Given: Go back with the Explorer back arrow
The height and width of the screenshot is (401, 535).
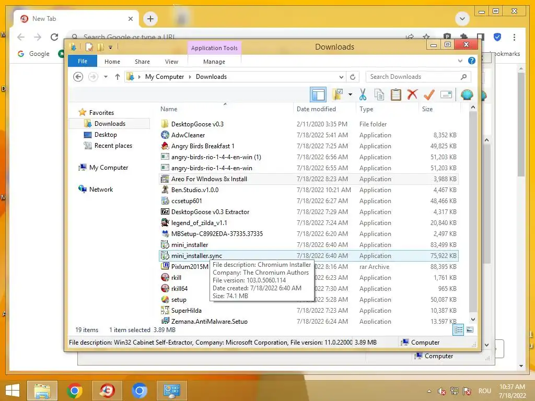Looking at the screenshot, I should point(78,77).
